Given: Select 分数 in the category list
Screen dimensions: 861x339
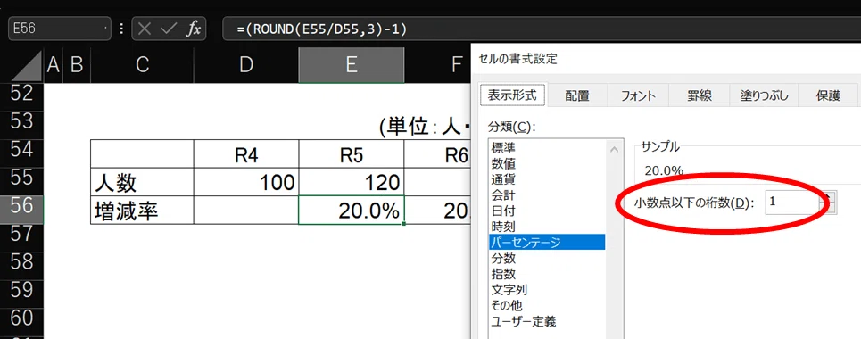Looking at the screenshot, I should (547, 258).
